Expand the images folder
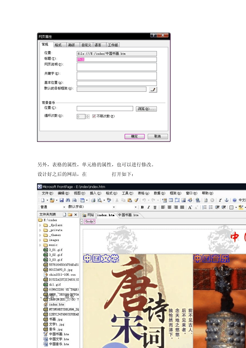The width and height of the screenshot is (246, 348). [x=40, y=240]
